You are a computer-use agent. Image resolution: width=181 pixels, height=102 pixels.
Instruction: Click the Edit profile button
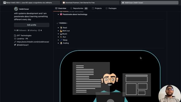[32, 25]
